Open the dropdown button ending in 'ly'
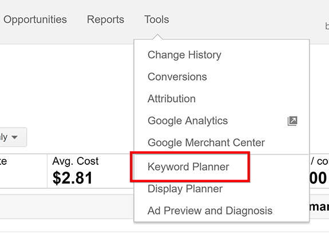The image size is (329, 238). (x=13, y=137)
